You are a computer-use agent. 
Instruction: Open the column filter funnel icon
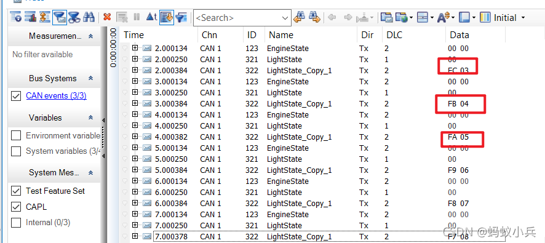[x=181, y=17]
